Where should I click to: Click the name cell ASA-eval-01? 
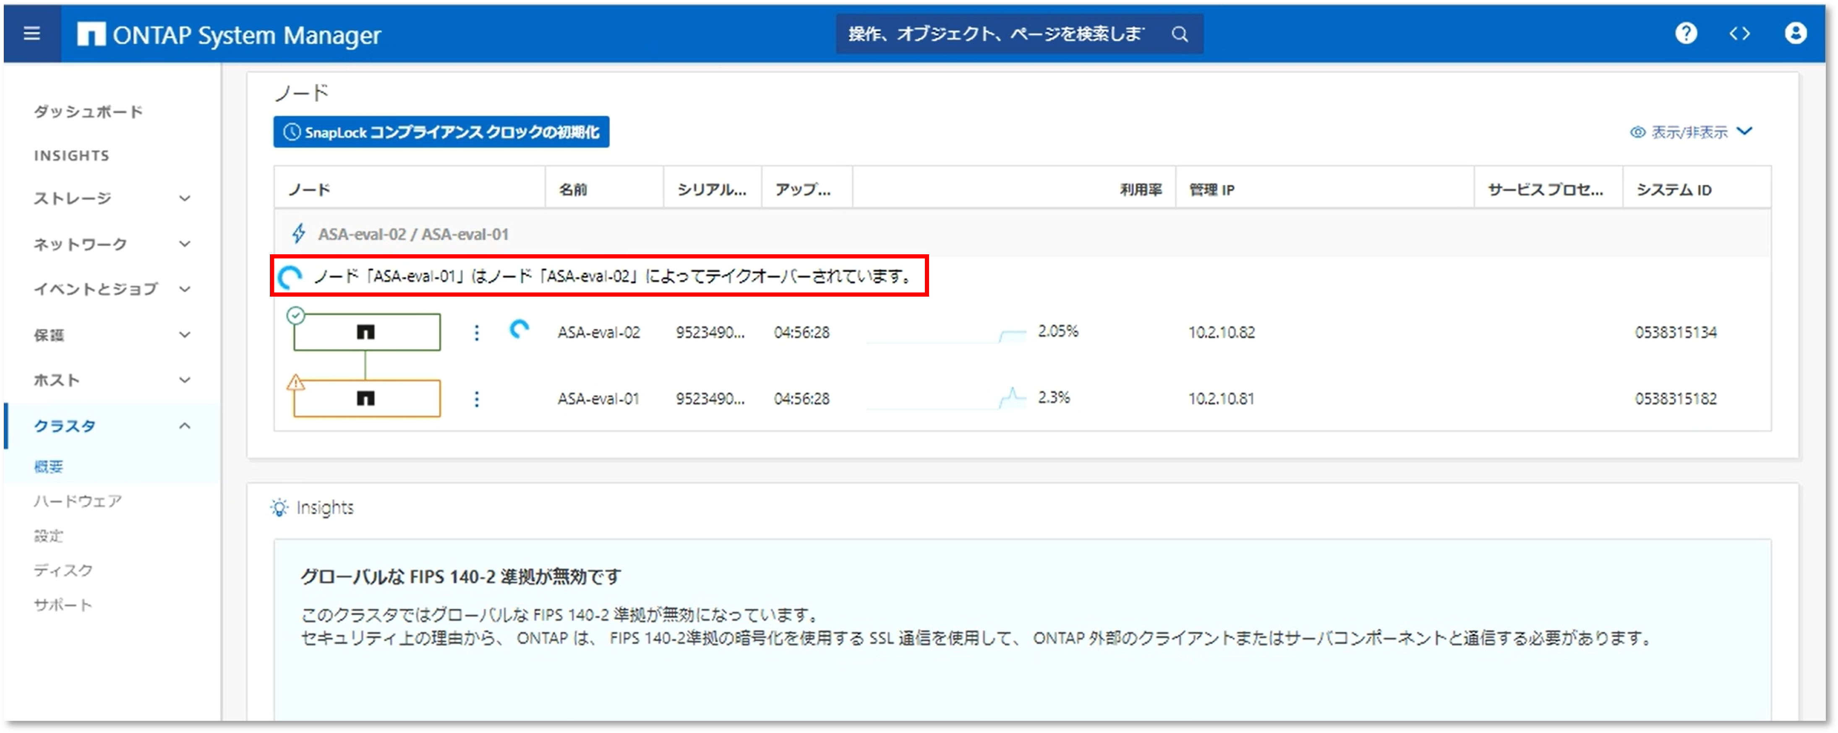[598, 399]
